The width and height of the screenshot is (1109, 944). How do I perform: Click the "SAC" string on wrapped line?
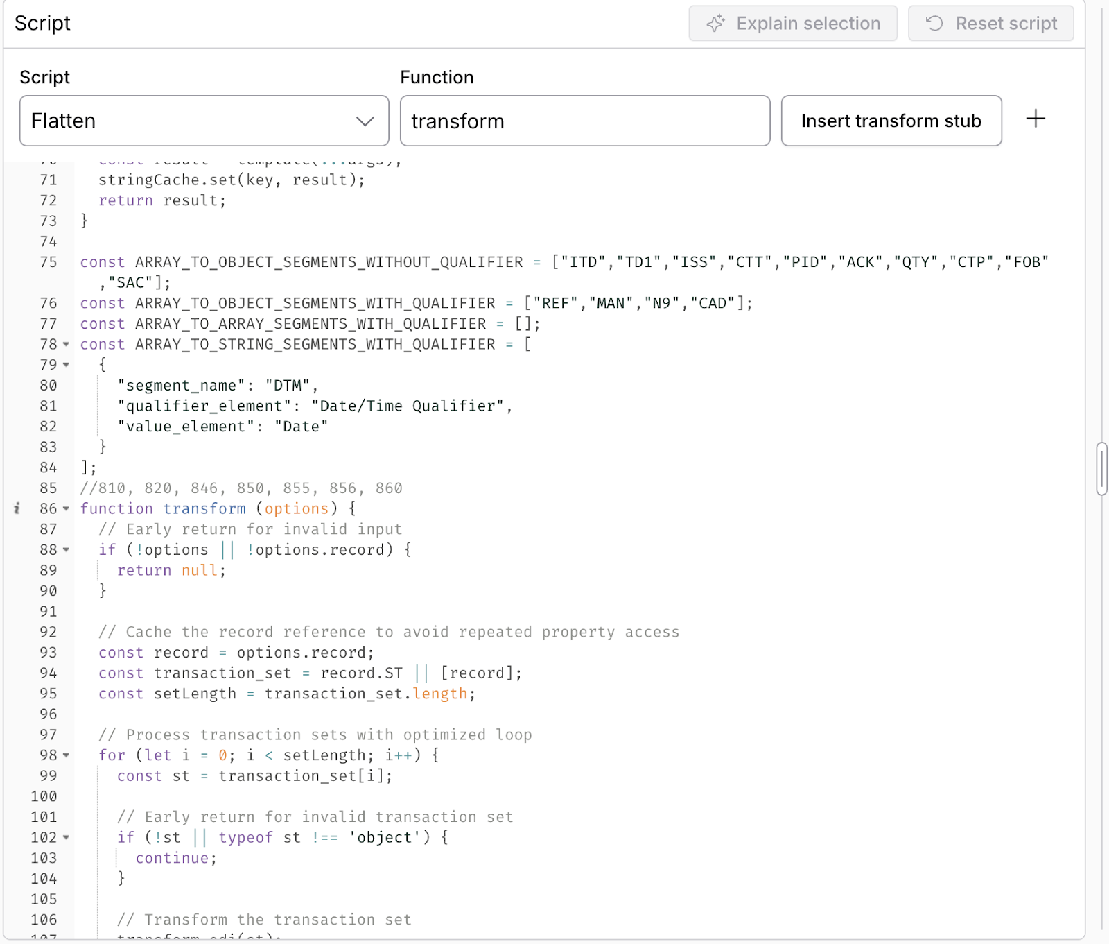click(130, 283)
